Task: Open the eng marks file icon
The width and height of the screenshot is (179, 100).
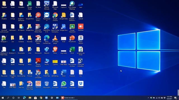Action: 64,51
